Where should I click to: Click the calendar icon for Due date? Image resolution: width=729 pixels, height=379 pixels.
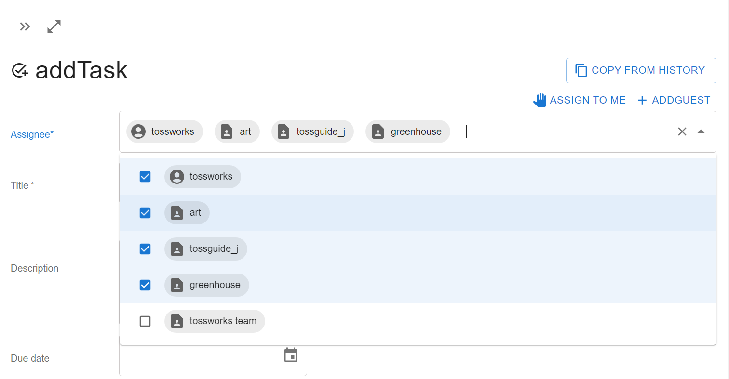290,355
